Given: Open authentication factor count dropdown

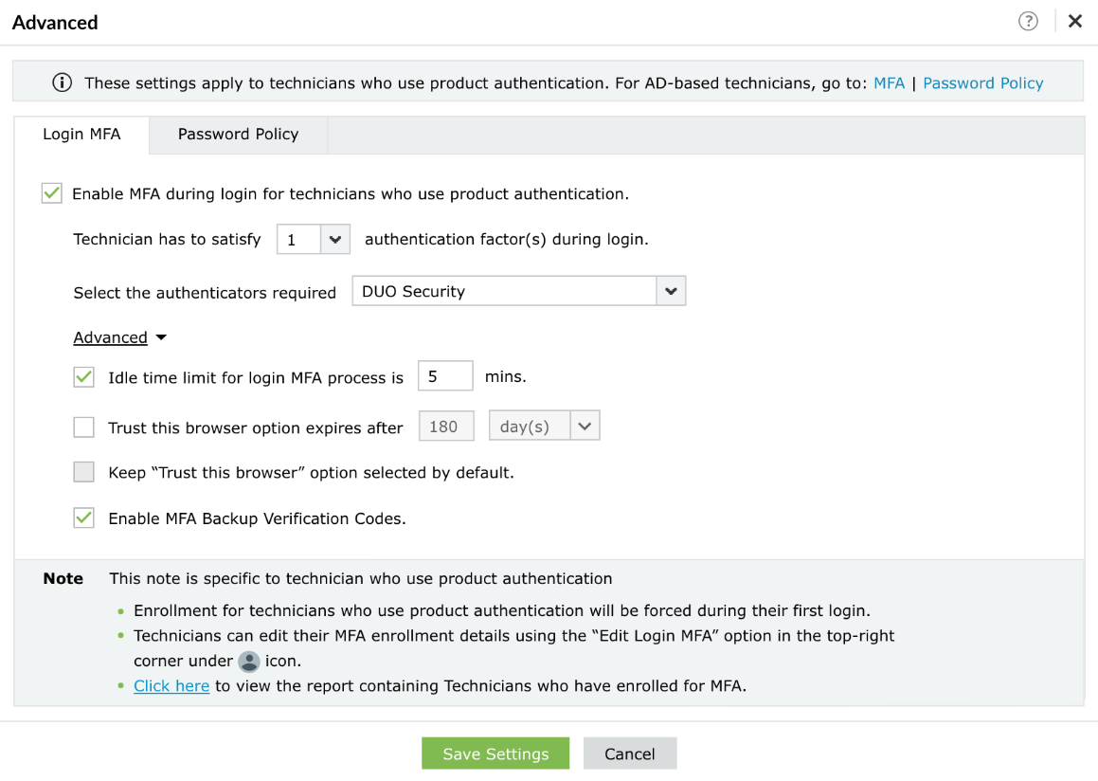Looking at the screenshot, I should pyautogui.click(x=314, y=240).
